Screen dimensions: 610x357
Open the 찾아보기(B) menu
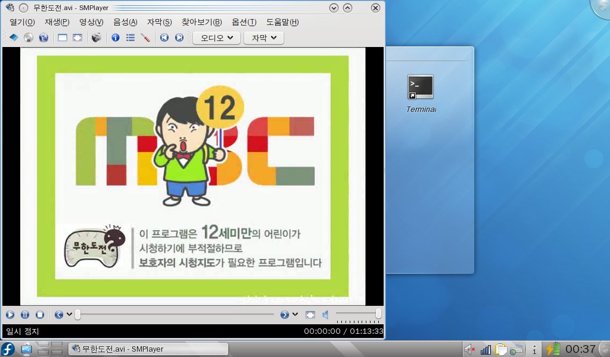201,22
